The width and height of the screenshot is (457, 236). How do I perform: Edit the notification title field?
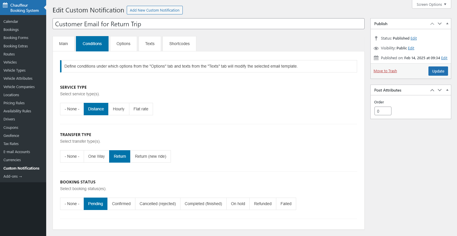click(208, 24)
